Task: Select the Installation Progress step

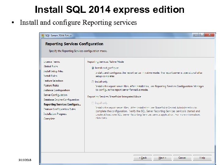Action: pos(55,114)
